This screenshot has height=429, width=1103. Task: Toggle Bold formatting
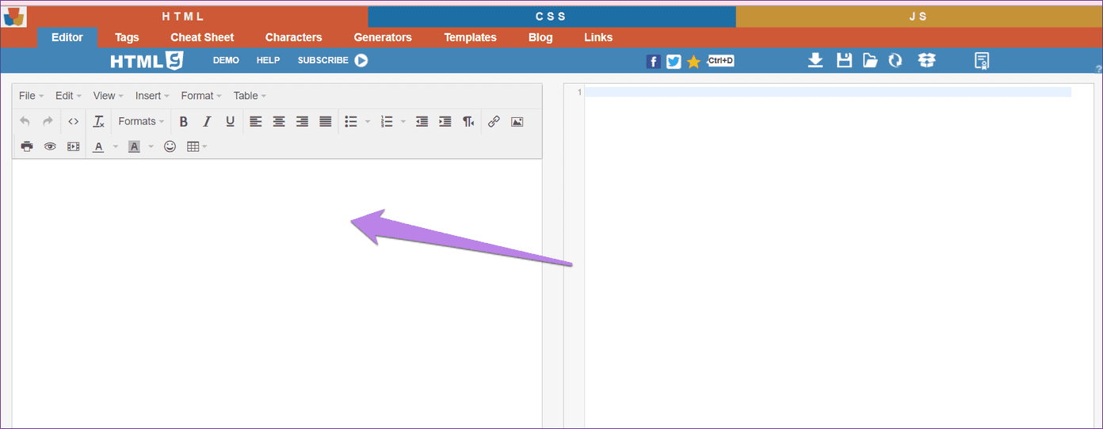(x=184, y=122)
